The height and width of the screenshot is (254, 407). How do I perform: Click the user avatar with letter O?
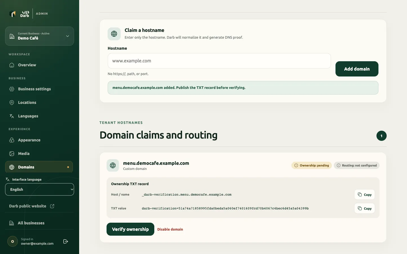pyautogui.click(x=12, y=241)
